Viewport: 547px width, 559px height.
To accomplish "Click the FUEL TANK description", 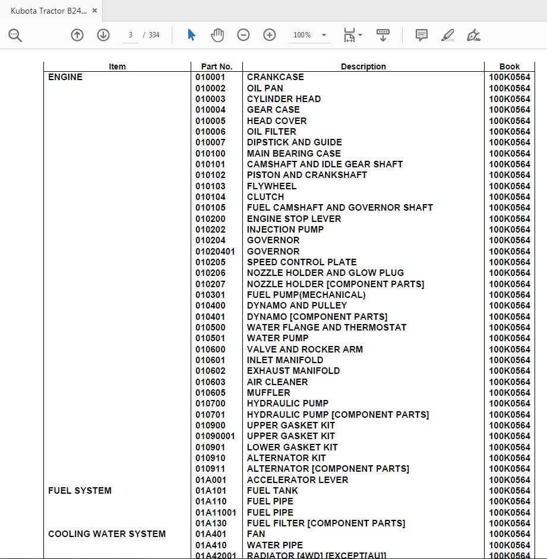I will (273, 491).
